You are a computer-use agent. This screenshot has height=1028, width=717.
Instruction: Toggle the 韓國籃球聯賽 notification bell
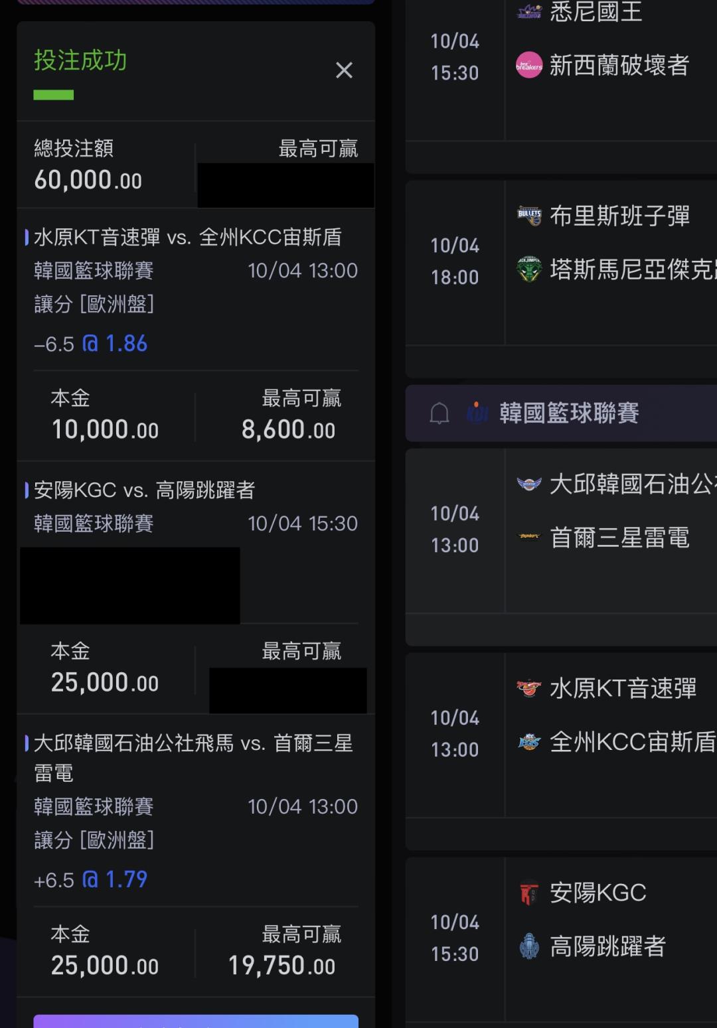pos(439,413)
